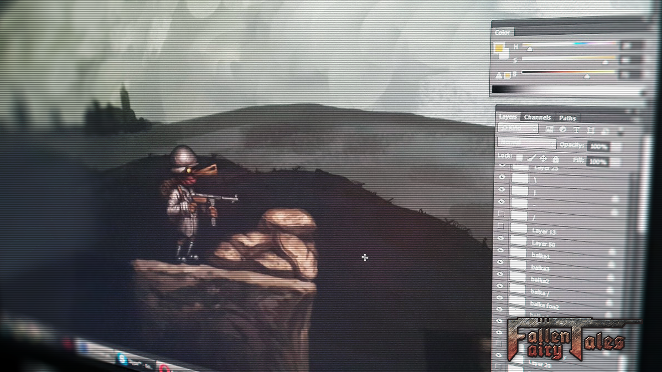Filter layers by smart objects icon
This screenshot has width=662, height=372.
tap(605, 131)
